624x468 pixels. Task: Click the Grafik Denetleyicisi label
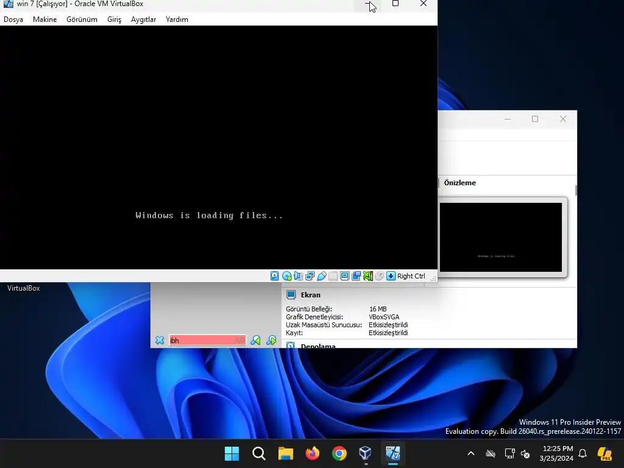pos(314,317)
